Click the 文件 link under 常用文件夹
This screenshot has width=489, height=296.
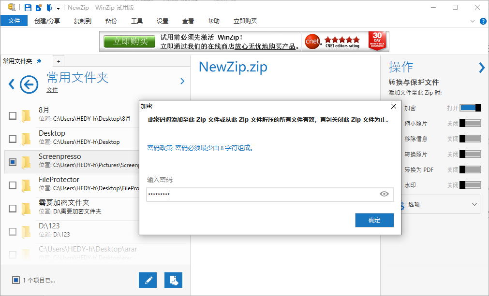(x=52, y=90)
